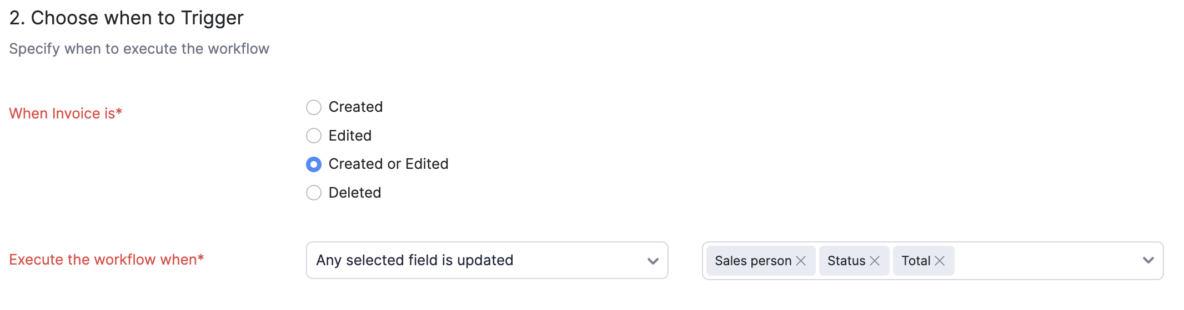Click chevron arrow at right of fields multi-select
Screen dimensions: 1184x310
click(x=1148, y=260)
